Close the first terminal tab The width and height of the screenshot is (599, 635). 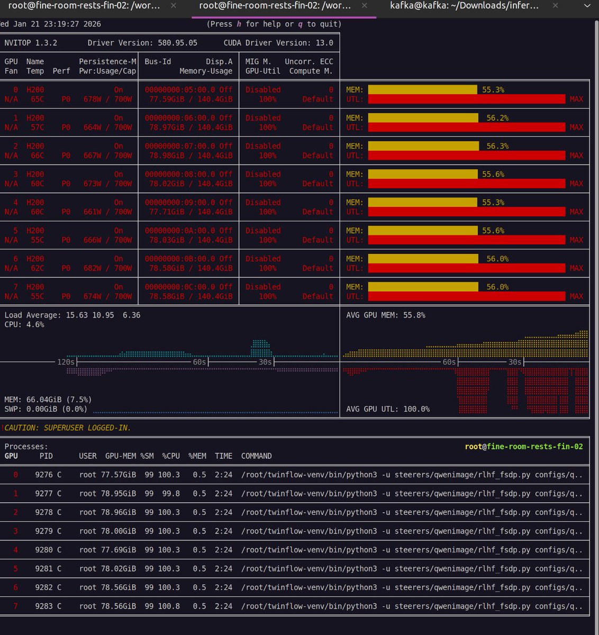coord(174,6)
